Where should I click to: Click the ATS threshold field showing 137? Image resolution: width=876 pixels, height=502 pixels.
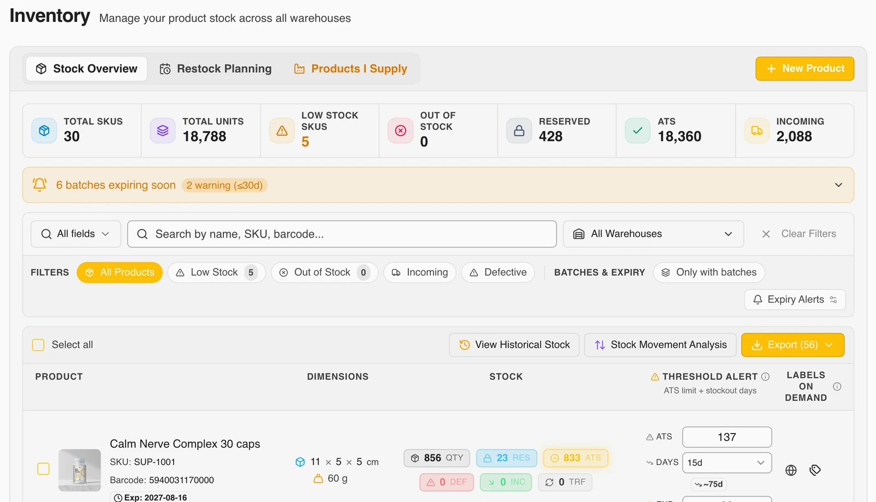(x=727, y=437)
